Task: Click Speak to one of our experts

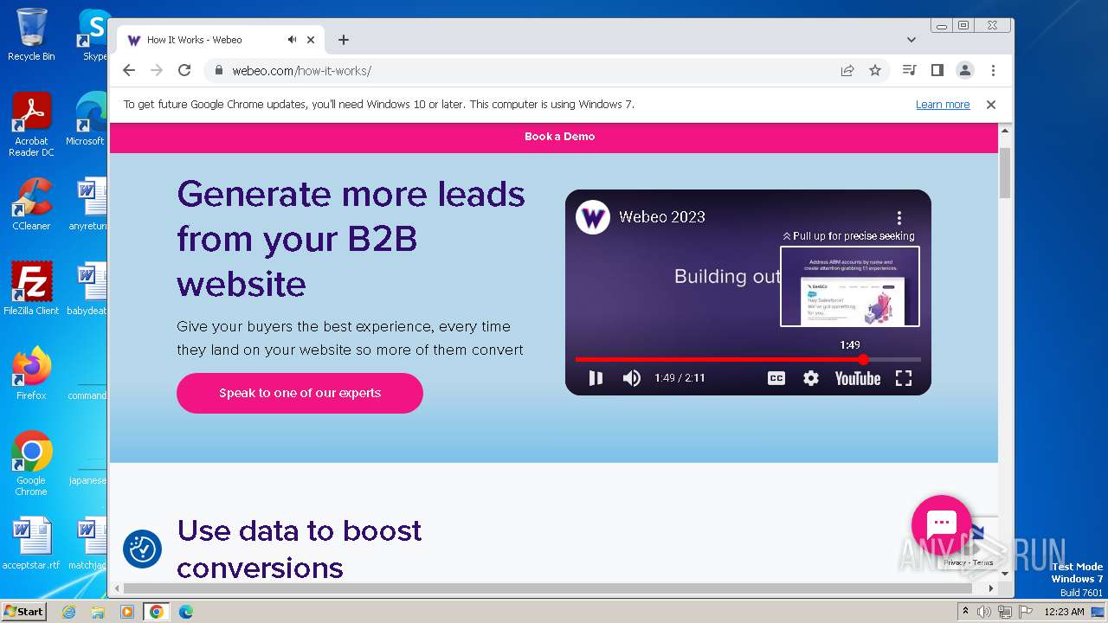Action: (x=300, y=393)
